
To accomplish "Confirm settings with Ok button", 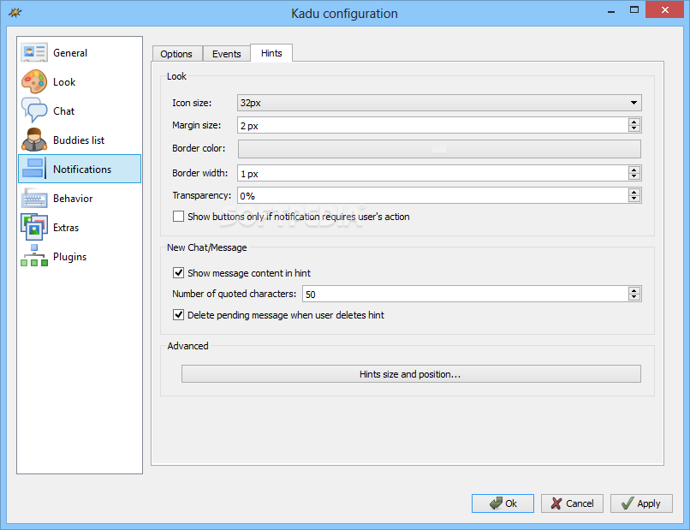I will 503,503.
